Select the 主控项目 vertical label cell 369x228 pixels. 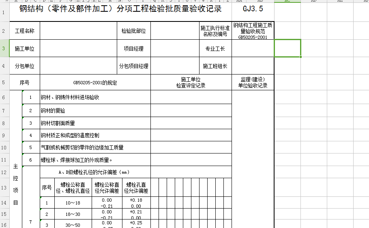[x=16, y=184]
